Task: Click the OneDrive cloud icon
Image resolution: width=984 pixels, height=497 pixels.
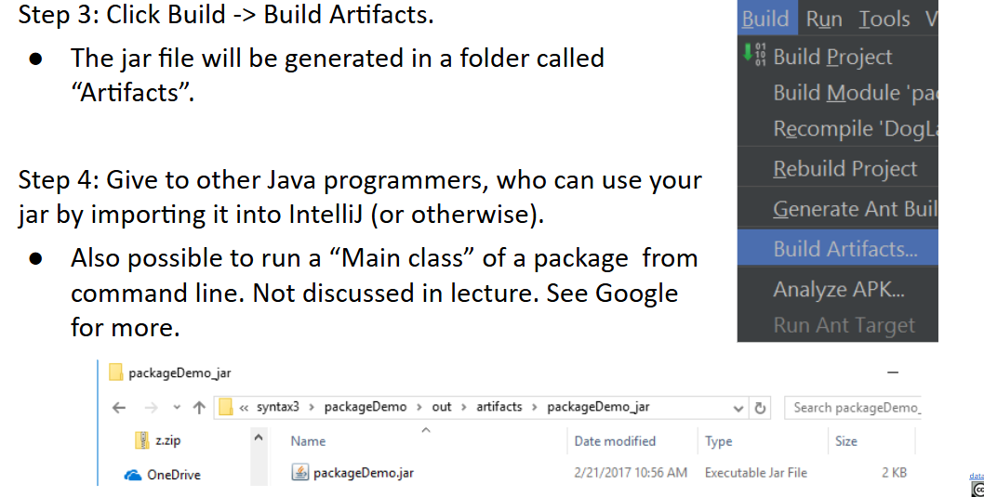Action: tap(133, 475)
